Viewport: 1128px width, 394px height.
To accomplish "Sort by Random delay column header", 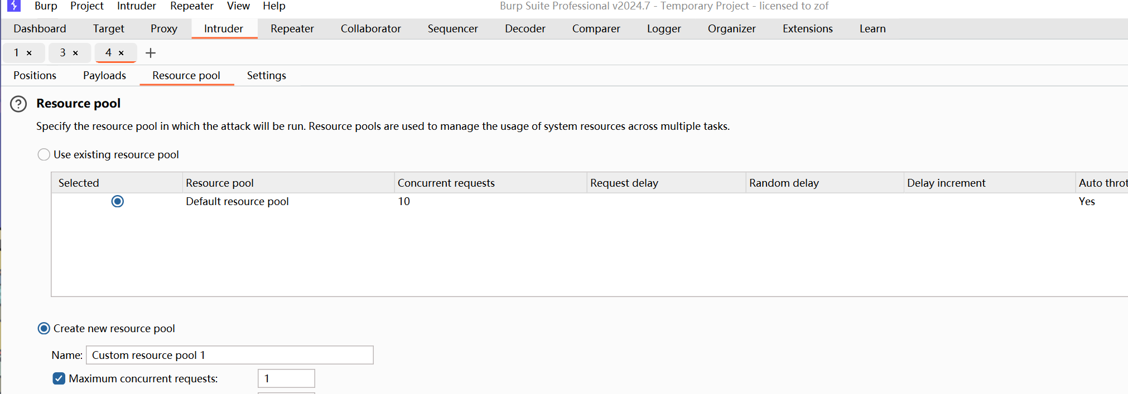I will pyautogui.click(x=825, y=183).
